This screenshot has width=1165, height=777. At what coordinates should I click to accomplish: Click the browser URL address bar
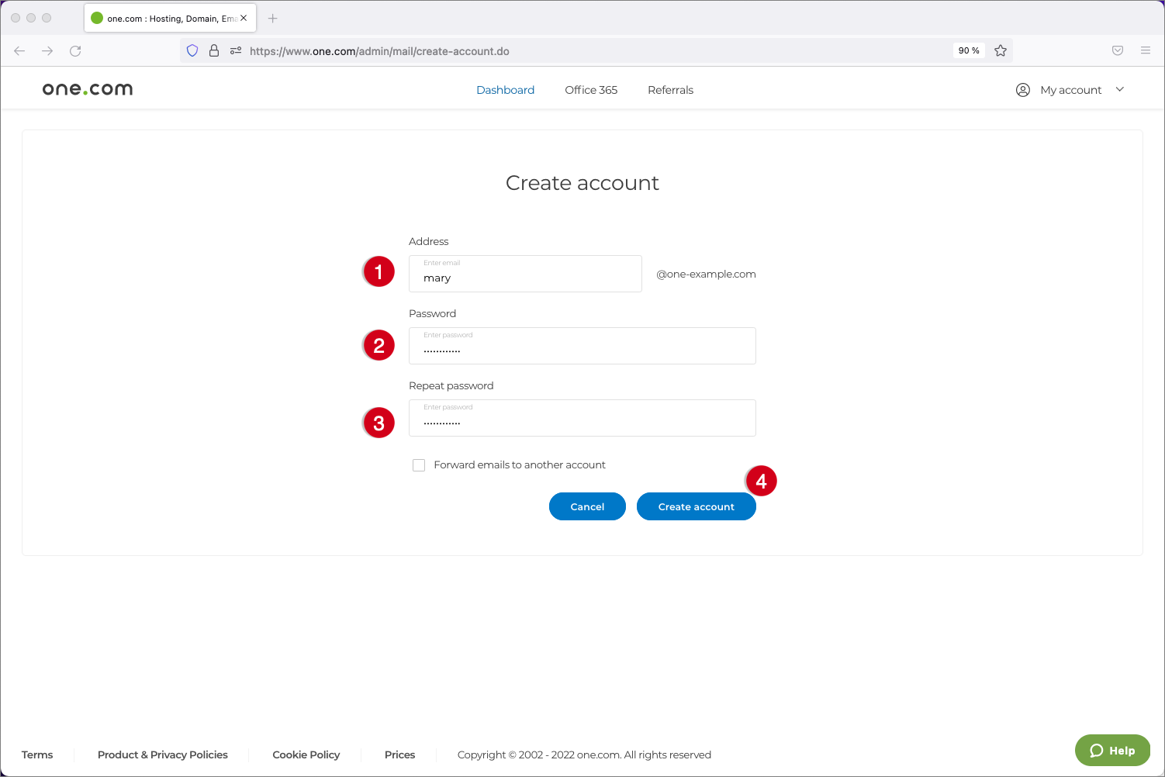(597, 51)
